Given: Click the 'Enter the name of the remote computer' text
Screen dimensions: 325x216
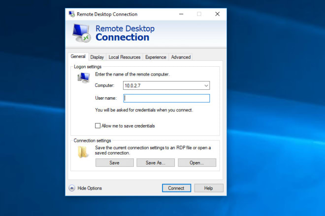Looking at the screenshot, I should 132,74.
